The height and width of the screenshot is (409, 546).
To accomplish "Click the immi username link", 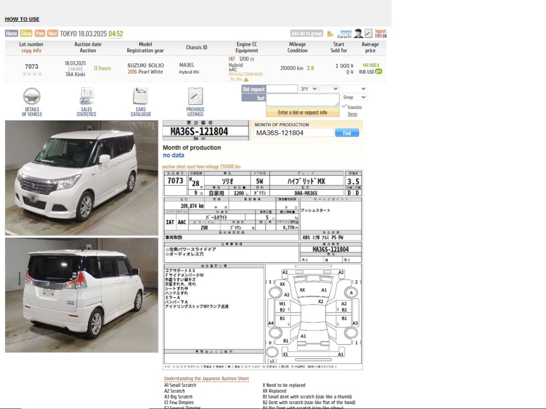I will click(346, 31).
